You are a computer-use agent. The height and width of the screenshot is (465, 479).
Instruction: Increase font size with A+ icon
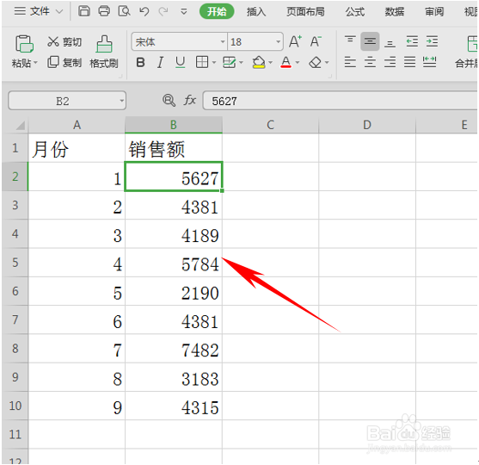(295, 41)
